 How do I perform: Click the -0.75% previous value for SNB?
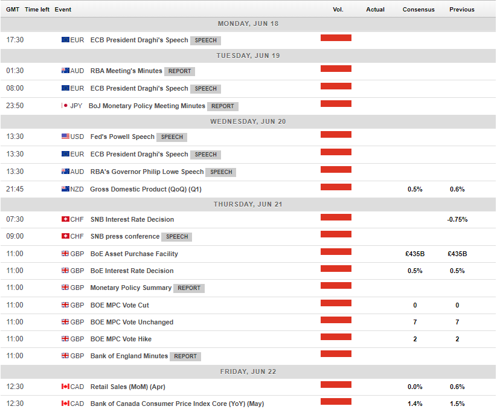point(457,219)
